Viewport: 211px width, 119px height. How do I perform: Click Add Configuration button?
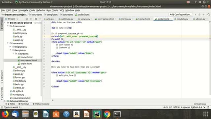pyautogui.click(x=180, y=15)
